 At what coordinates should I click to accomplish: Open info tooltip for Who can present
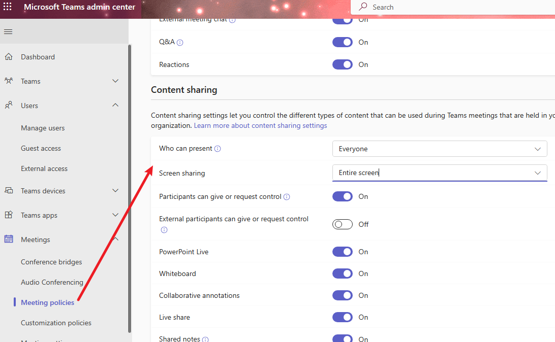point(218,149)
